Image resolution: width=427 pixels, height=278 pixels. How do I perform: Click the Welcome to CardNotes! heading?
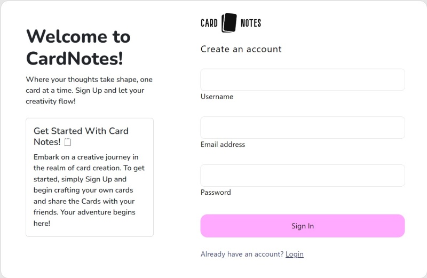pyautogui.click(x=78, y=47)
